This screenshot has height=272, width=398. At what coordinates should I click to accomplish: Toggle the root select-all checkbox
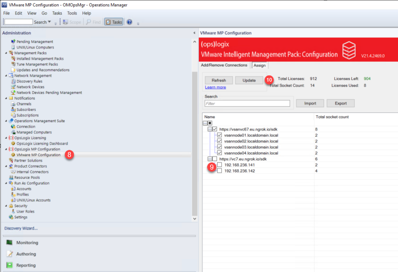point(210,123)
